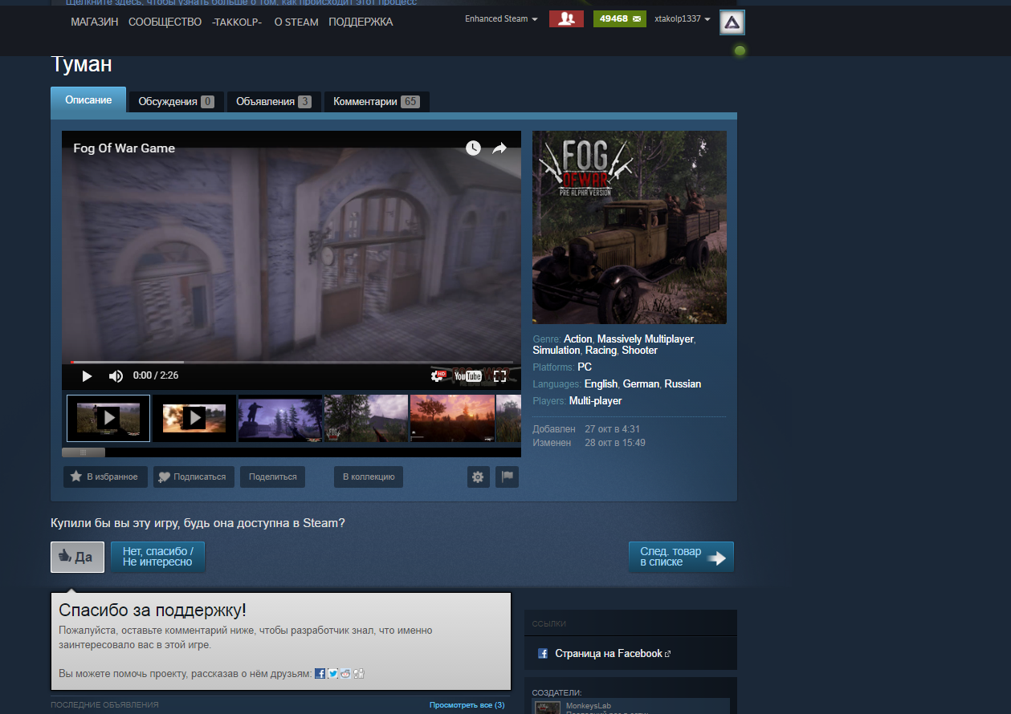Expand the Enhanced Steam dropdown
This screenshot has height=714, width=1011.
[501, 18]
